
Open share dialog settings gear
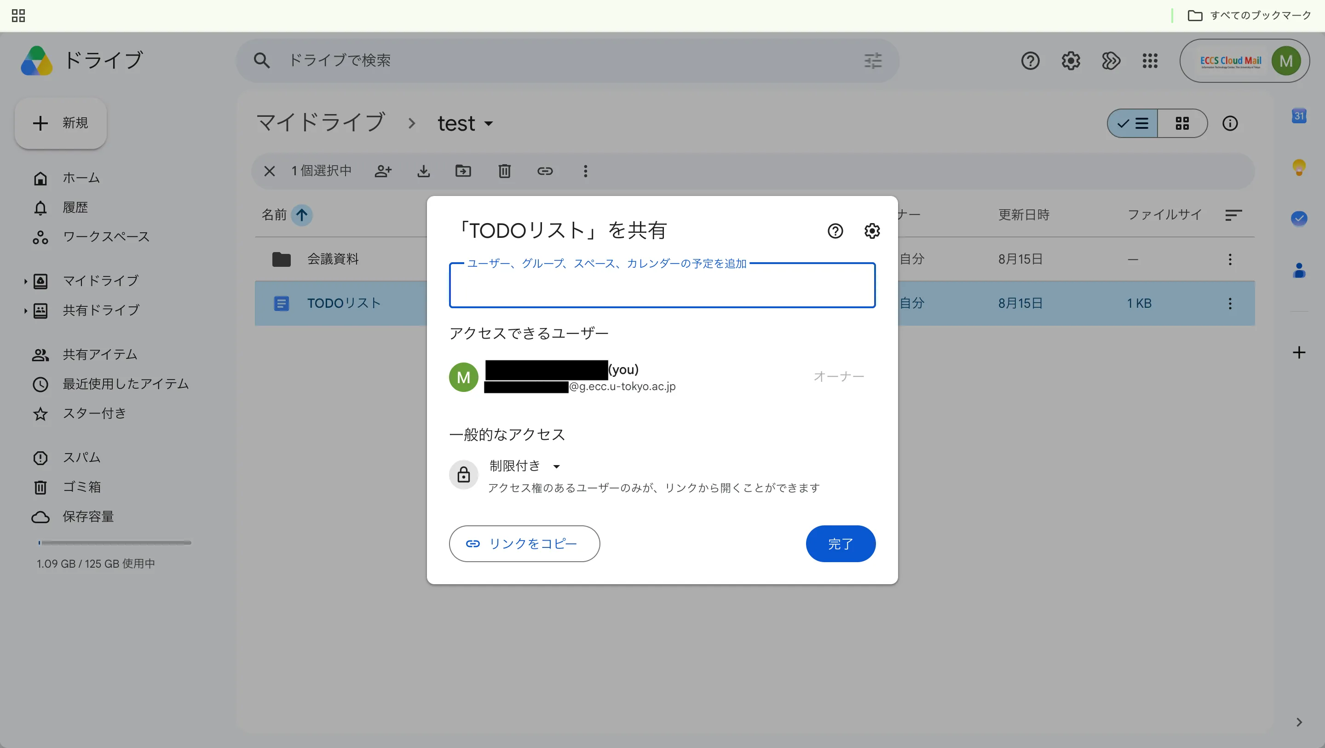pos(872,231)
